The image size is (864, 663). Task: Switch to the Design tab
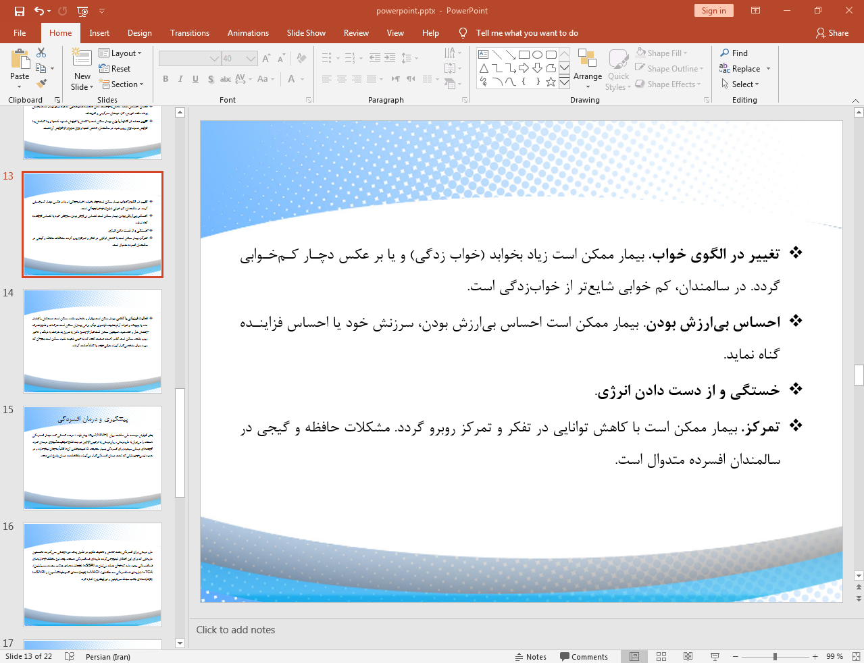pos(140,33)
